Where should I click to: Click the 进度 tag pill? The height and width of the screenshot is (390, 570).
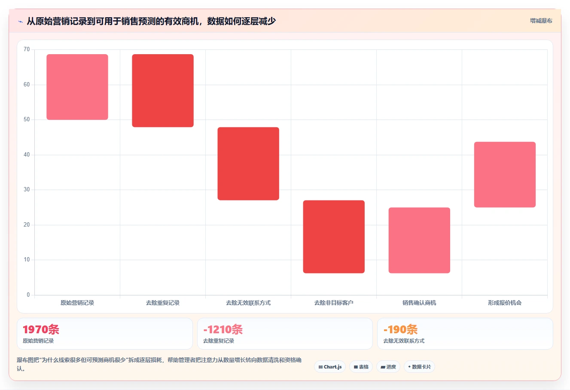point(388,367)
